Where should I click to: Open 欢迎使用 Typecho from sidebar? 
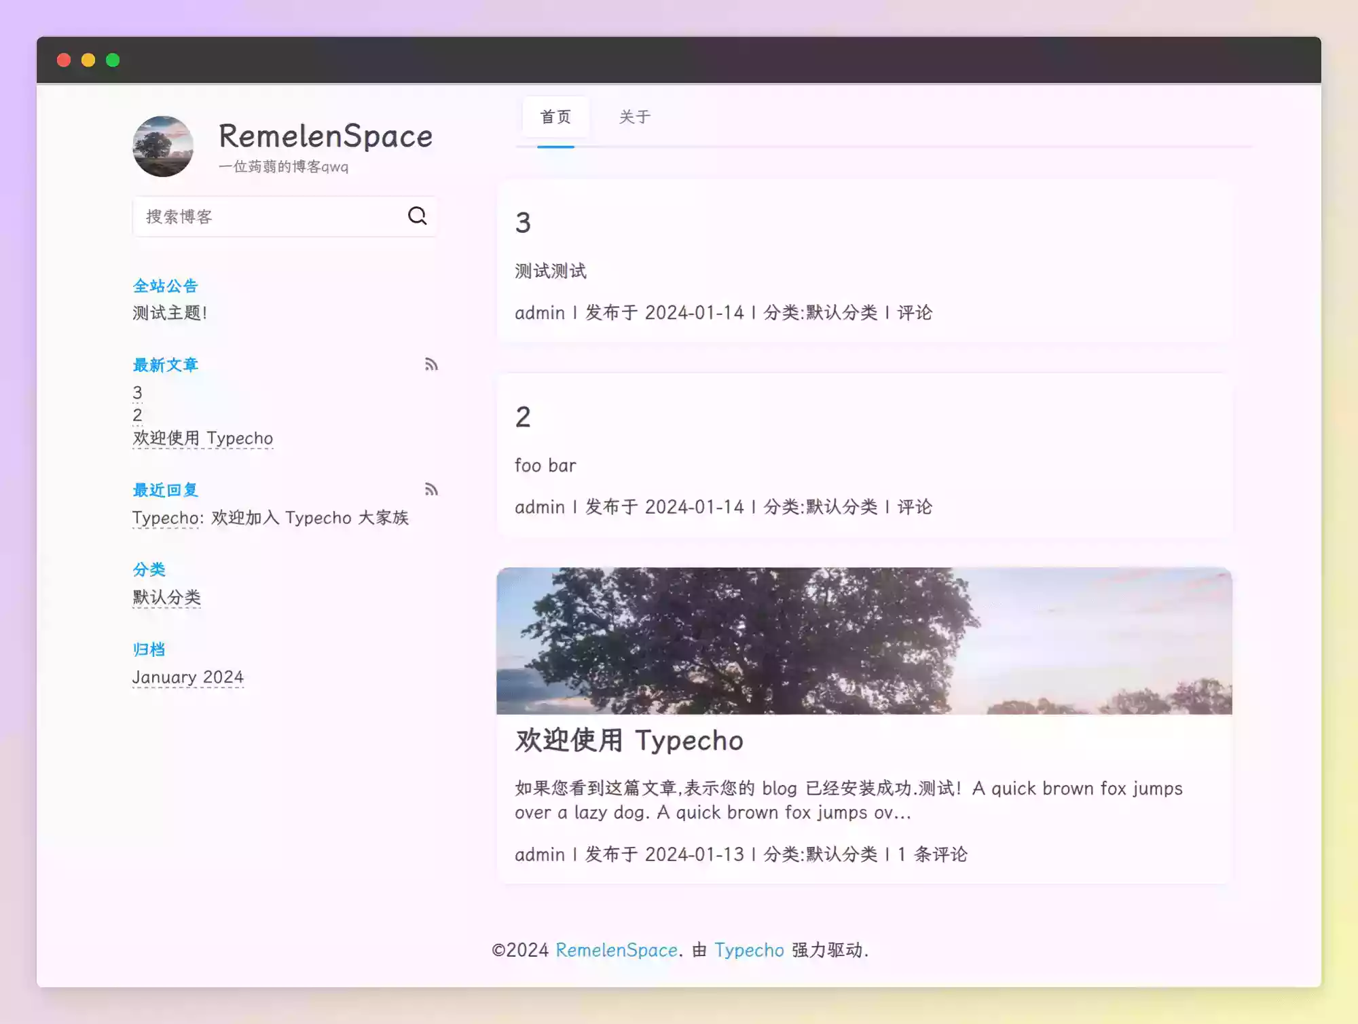(x=202, y=438)
